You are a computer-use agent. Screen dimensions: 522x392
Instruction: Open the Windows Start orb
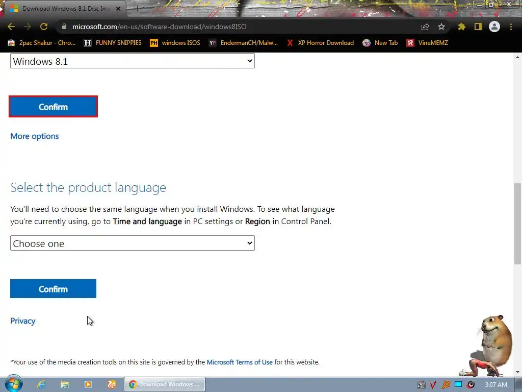(x=13, y=384)
